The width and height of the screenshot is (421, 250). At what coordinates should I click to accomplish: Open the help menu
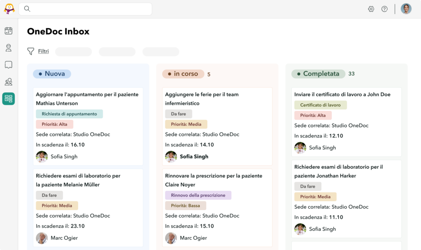point(384,9)
